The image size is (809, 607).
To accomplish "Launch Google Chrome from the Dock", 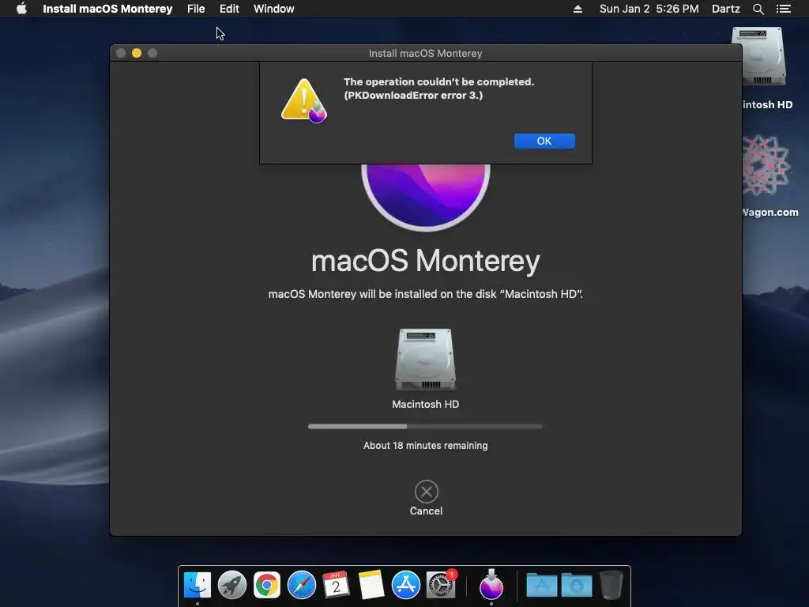I will [x=267, y=586].
